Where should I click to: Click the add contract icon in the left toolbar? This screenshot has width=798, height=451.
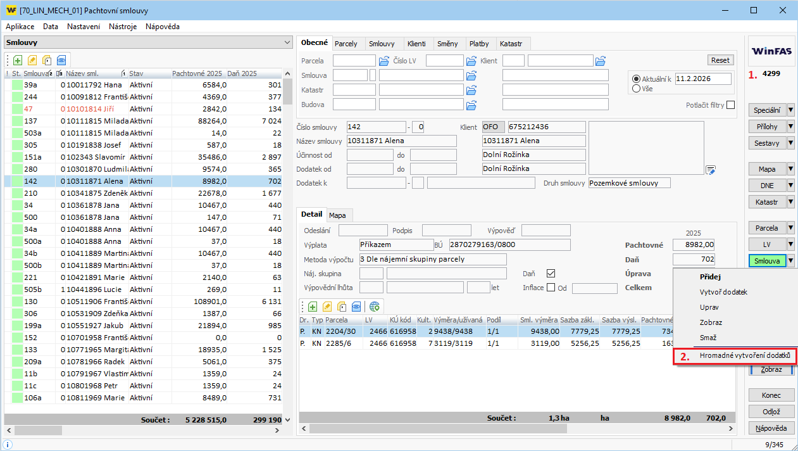tap(18, 60)
